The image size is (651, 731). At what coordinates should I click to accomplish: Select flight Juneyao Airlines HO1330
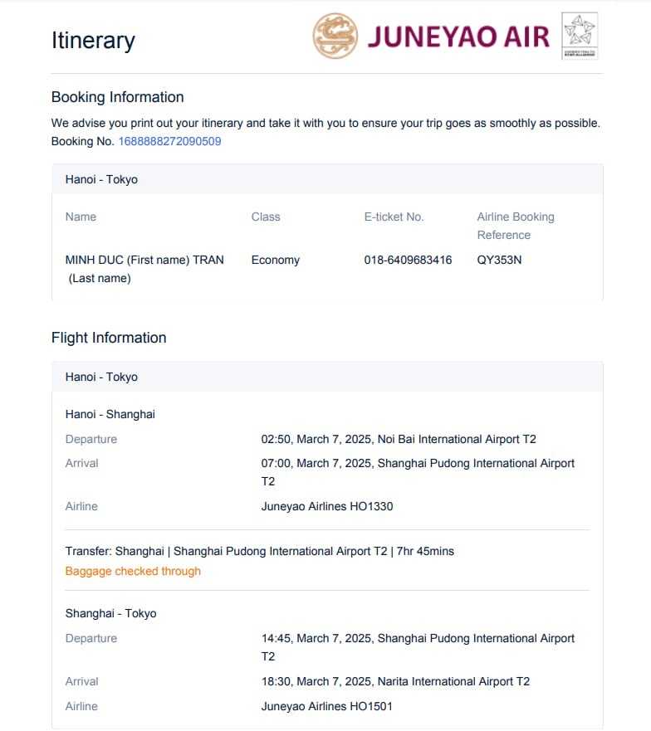pos(326,506)
